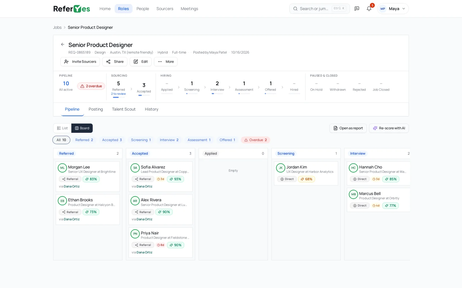Viewport: 462px width, 288px height.
Task: Click Morgan Lee's ML avatar
Action: (x=62, y=168)
